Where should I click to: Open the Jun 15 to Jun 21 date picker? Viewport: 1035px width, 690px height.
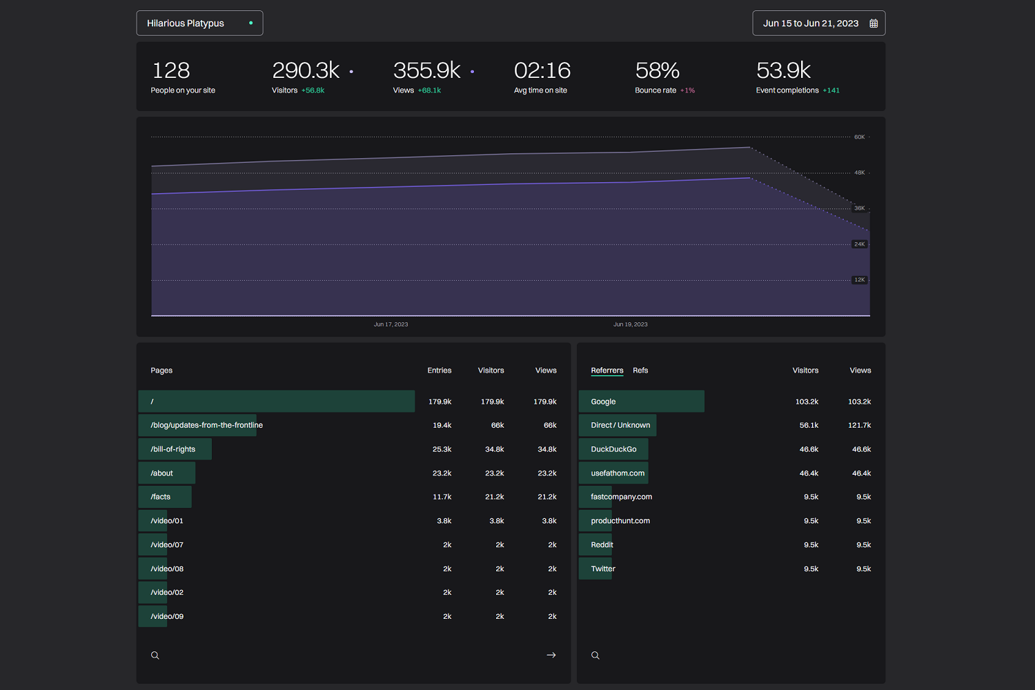pos(819,23)
